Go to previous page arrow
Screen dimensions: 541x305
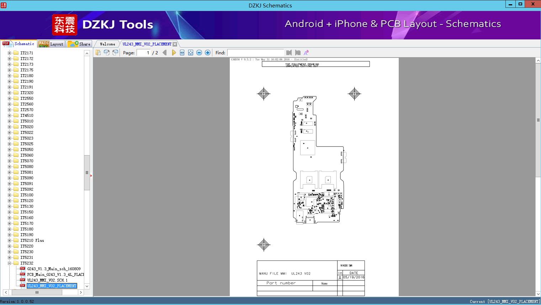(164, 53)
